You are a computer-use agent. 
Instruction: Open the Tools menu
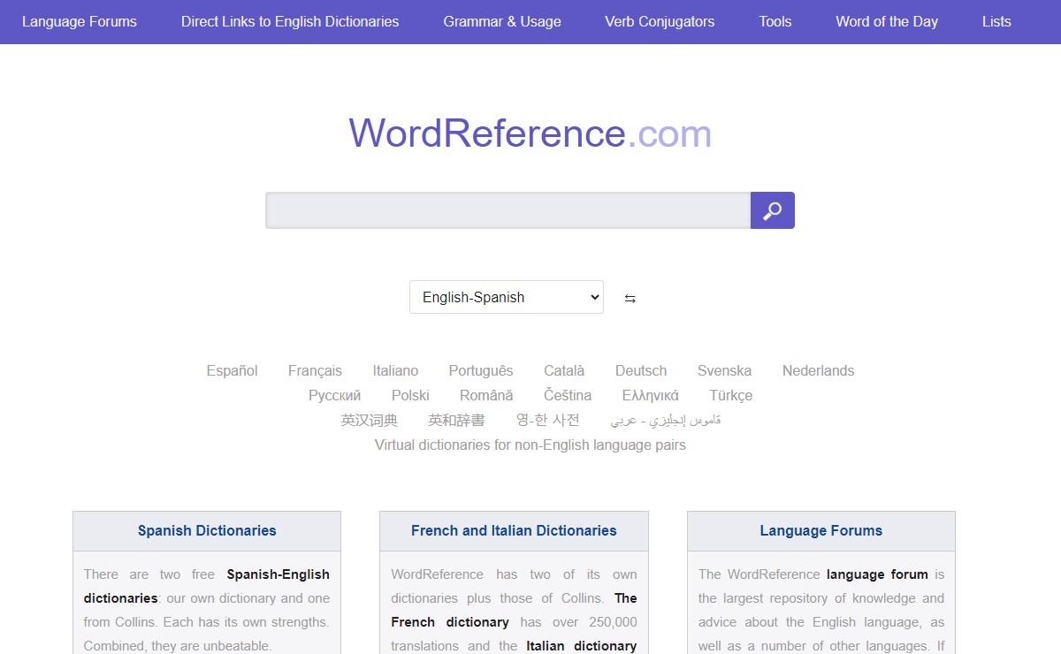point(775,21)
